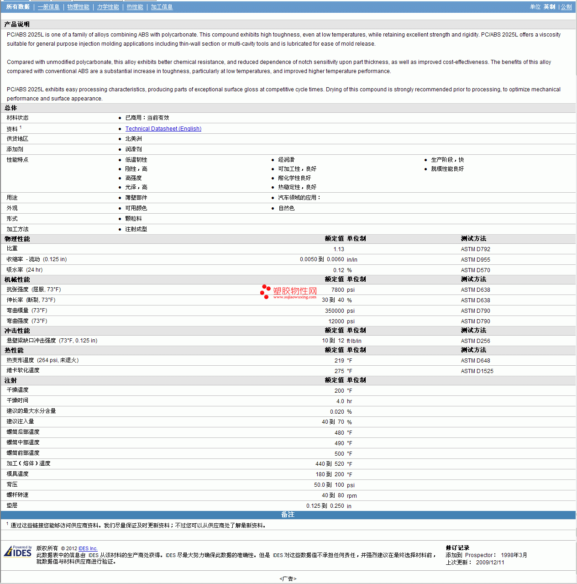
Task: Click the 汽车领域的应用 item
Action: point(299,198)
